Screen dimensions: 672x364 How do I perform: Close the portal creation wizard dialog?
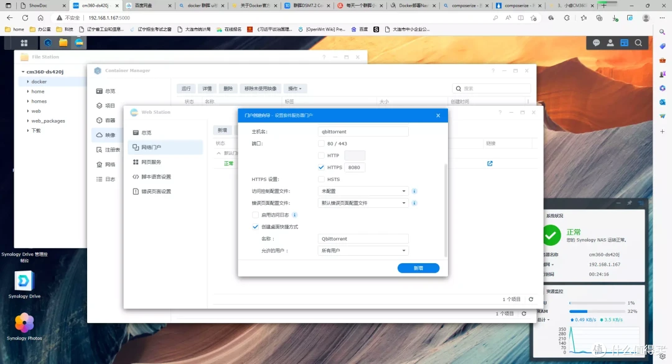pyautogui.click(x=438, y=115)
